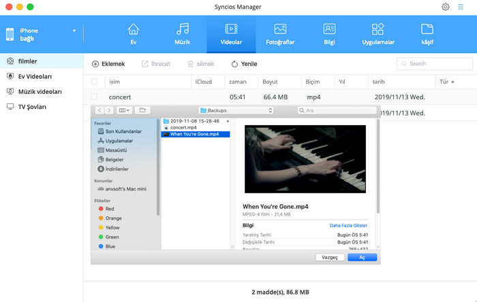Switch to the Uygulamalar tab
This screenshot has height=302, width=477.
378,34
